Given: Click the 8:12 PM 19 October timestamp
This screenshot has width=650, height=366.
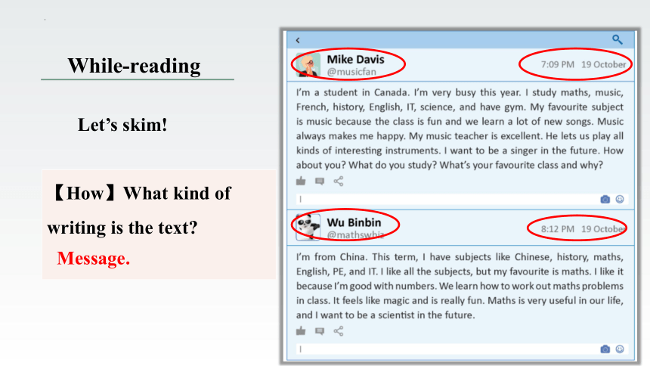Looking at the screenshot, I should point(583,229).
